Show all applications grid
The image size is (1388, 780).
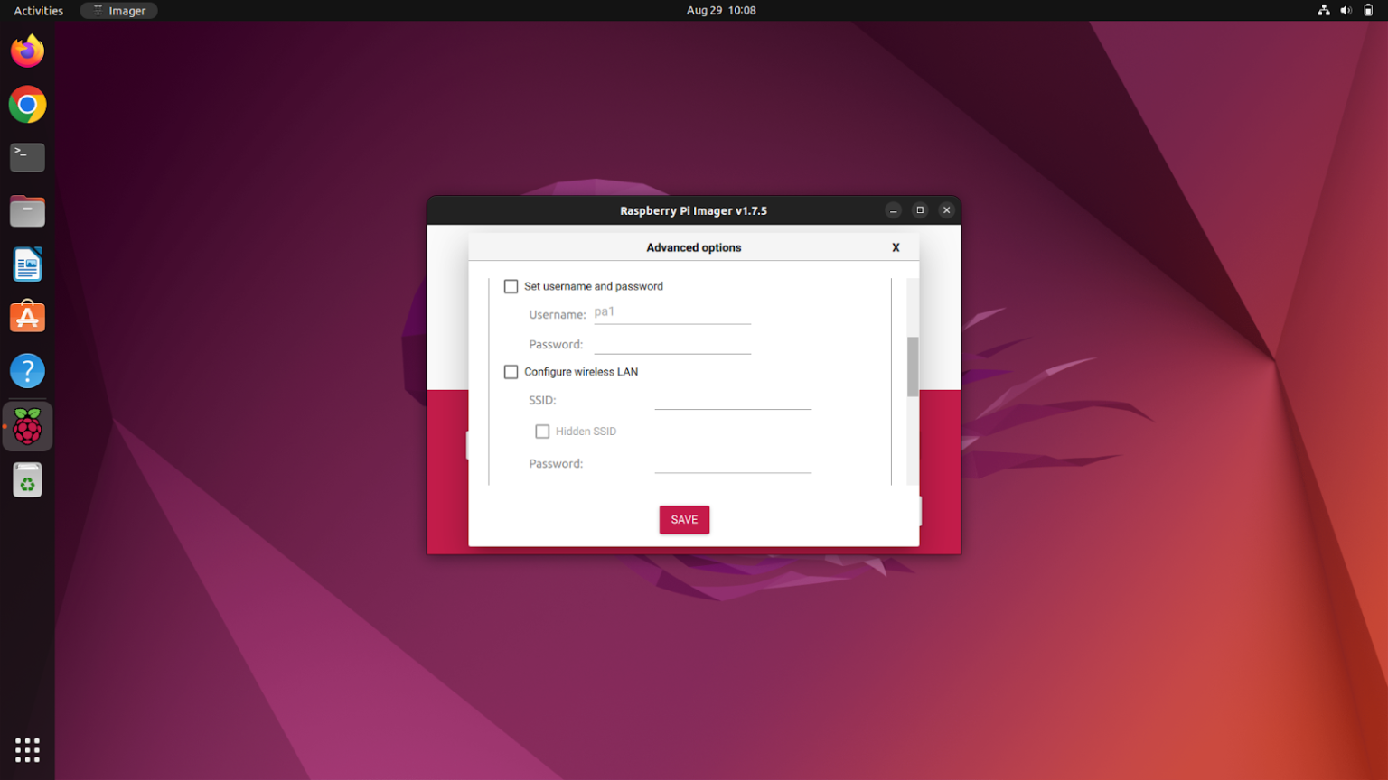tap(27, 749)
